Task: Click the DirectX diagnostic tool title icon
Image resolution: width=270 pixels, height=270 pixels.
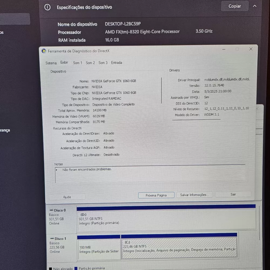Action: click(x=44, y=51)
